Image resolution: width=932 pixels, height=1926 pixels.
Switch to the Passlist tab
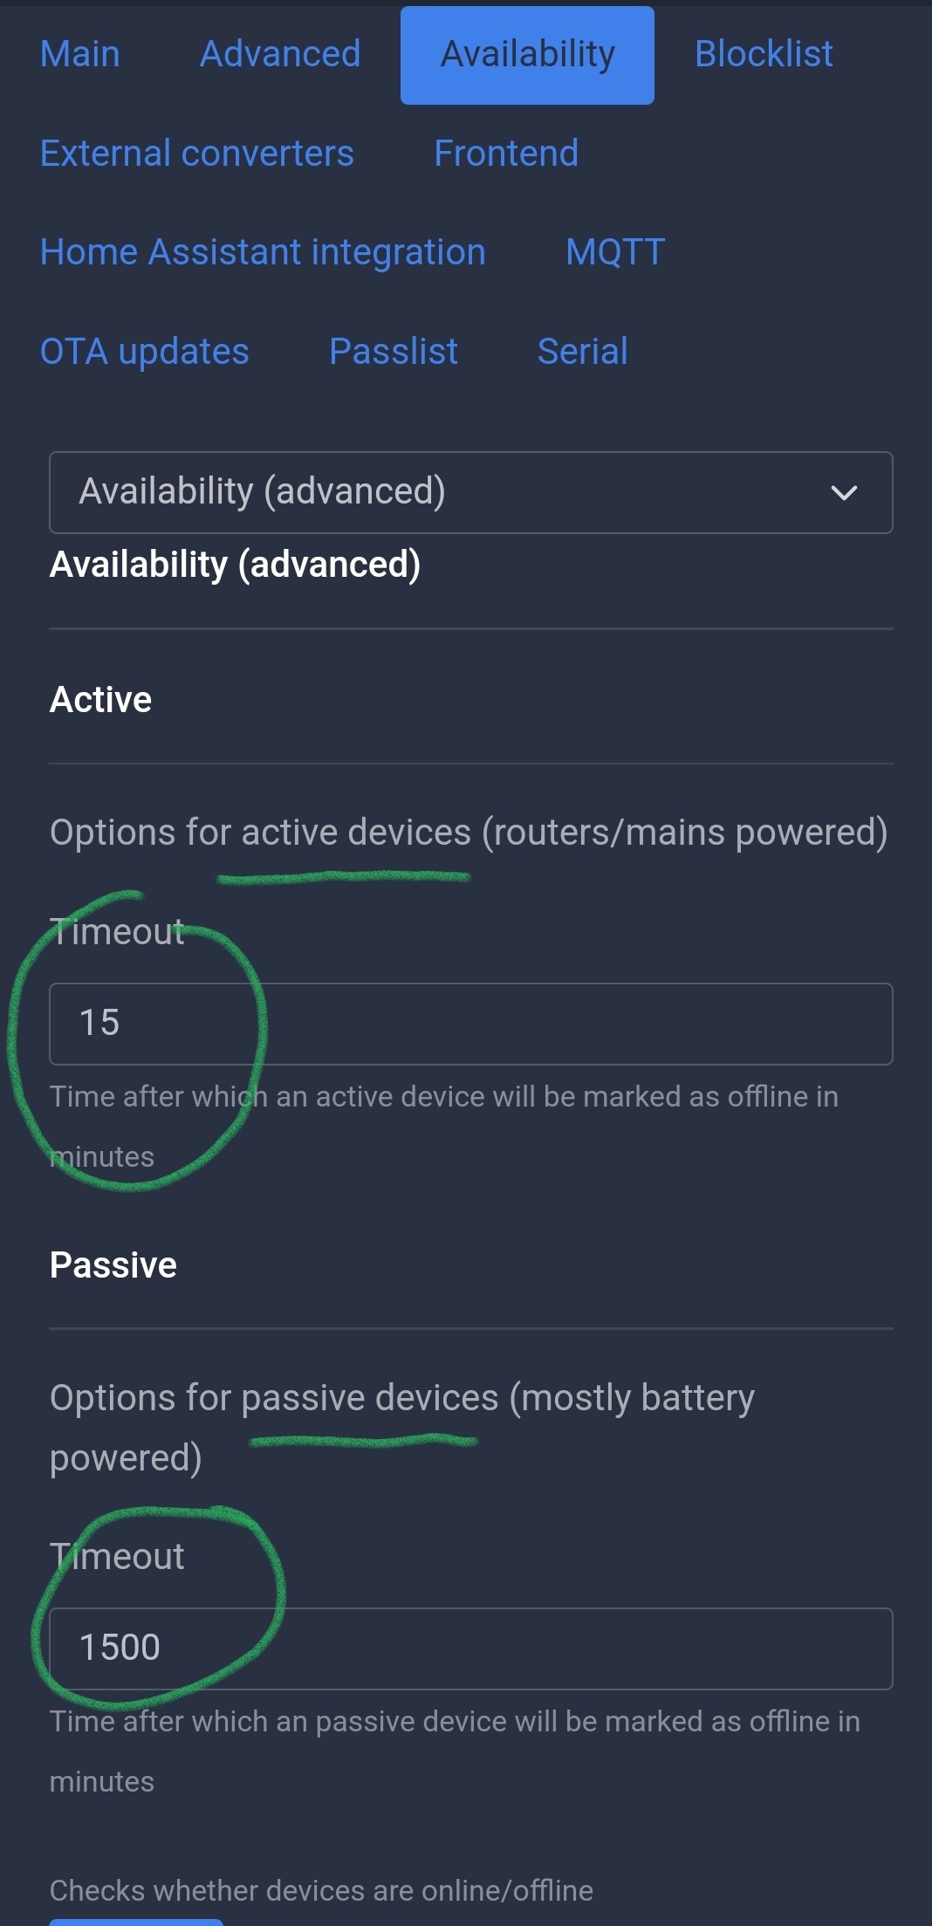pyautogui.click(x=393, y=352)
